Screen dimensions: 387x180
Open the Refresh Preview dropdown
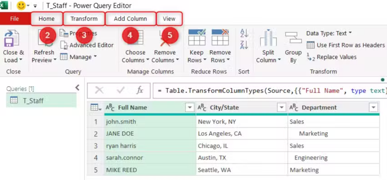tap(55, 60)
